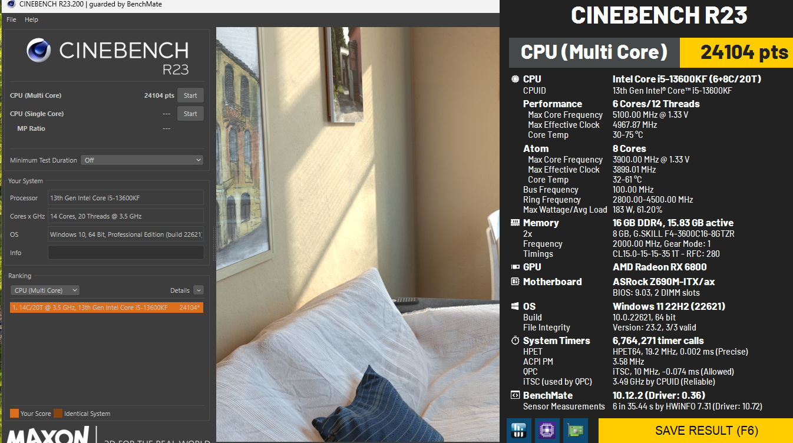Image resolution: width=793 pixels, height=443 pixels.
Task: Click the 3.58 MHz ACPI PM value
Action: (x=629, y=362)
